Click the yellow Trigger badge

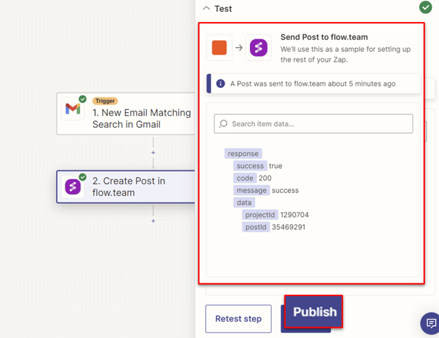coord(105,101)
